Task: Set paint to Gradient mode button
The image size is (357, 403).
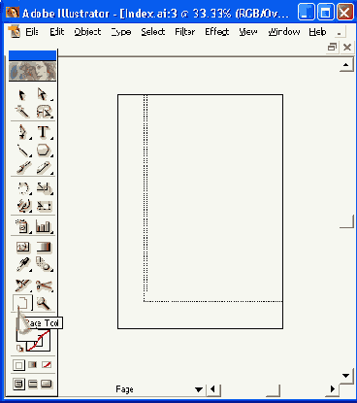Action: click(x=32, y=365)
